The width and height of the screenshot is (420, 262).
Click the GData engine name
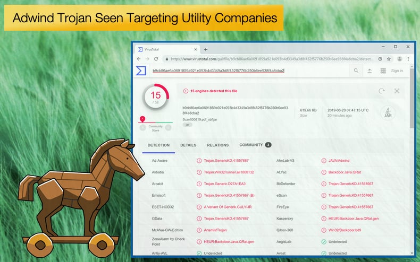pos(157,219)
